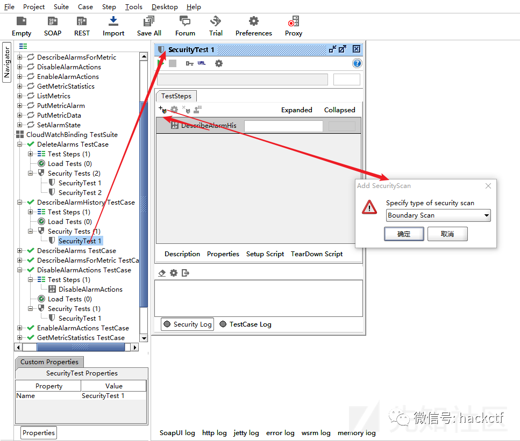
Task: Cancel the dialog with 取消 button
Action: point(447,234)
